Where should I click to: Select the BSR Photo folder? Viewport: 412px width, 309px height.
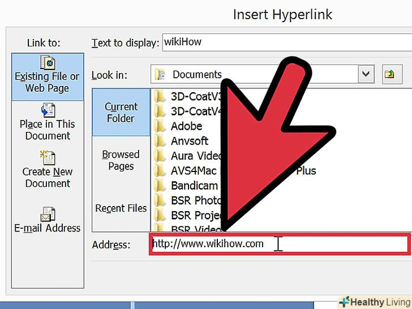pos(188,200)
